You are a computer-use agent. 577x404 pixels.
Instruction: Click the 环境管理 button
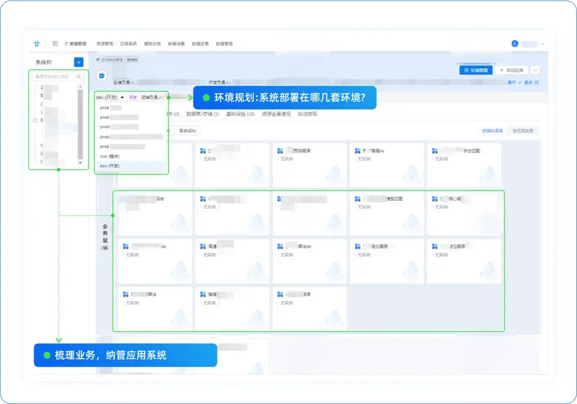[476, 70]
